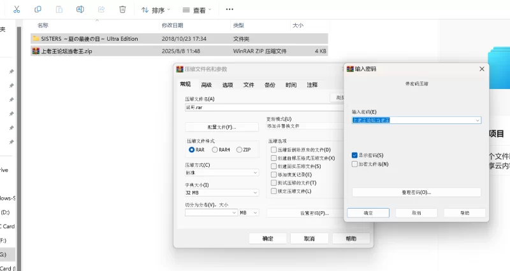Open the three-dot more options menu

pos(229,10)
